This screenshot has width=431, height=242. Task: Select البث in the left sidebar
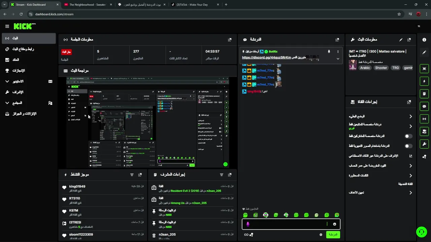pyautogui.click(x=29, y=38)
